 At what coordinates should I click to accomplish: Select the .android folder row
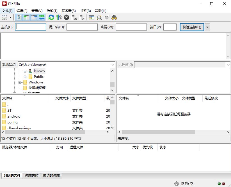coord(55,116)
